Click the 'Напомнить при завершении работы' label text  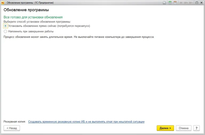pos(31,31)
